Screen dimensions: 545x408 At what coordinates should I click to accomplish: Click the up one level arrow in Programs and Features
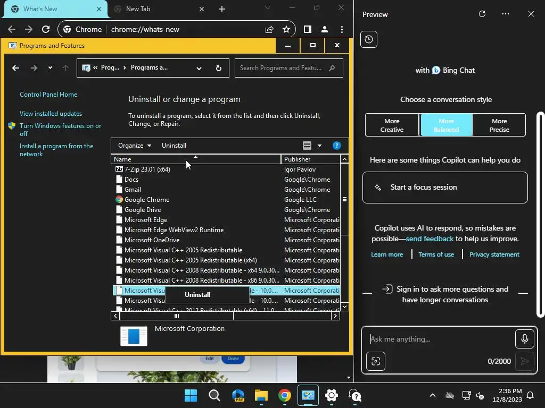click(65, 68)
